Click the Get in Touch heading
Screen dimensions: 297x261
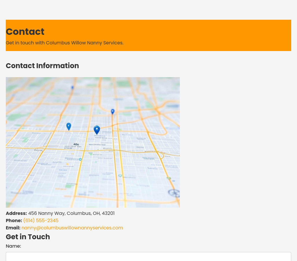pyautogui.click(x=28, y=237)
